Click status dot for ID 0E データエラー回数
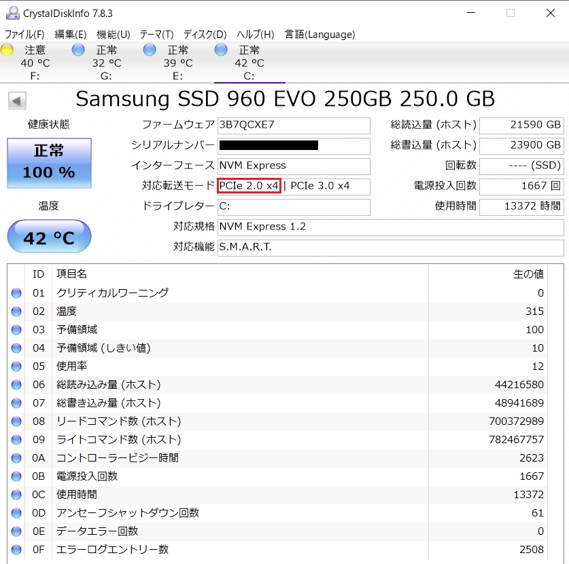The width and height of the screenshot is (569, 564). (16, 531)
